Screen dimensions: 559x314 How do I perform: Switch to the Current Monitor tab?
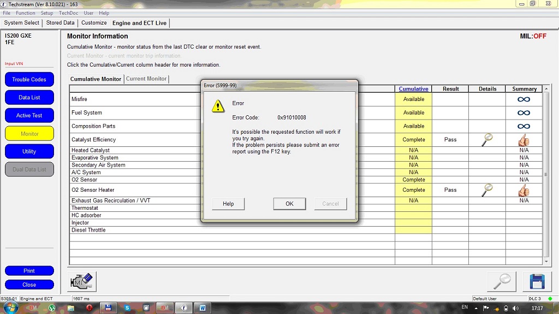pyautogui.click(x=146, y=79)
